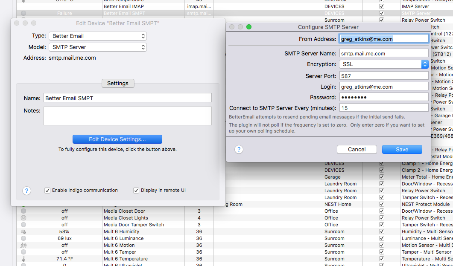Click the Login field

click(384, 87)
